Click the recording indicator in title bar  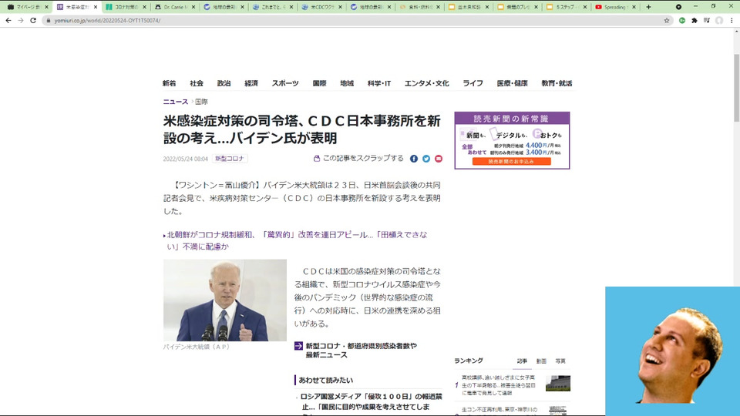678,7
